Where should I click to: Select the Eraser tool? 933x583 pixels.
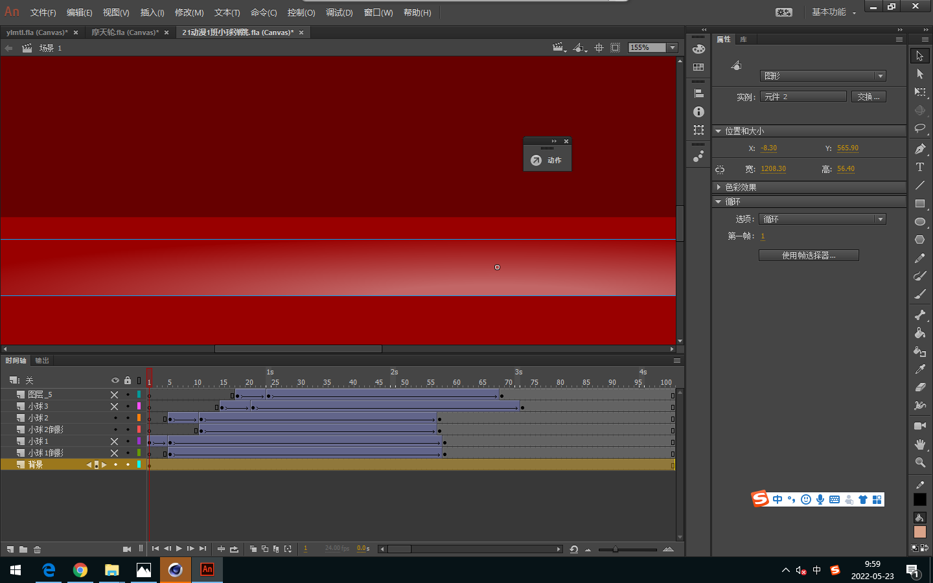tap(919, 387)
